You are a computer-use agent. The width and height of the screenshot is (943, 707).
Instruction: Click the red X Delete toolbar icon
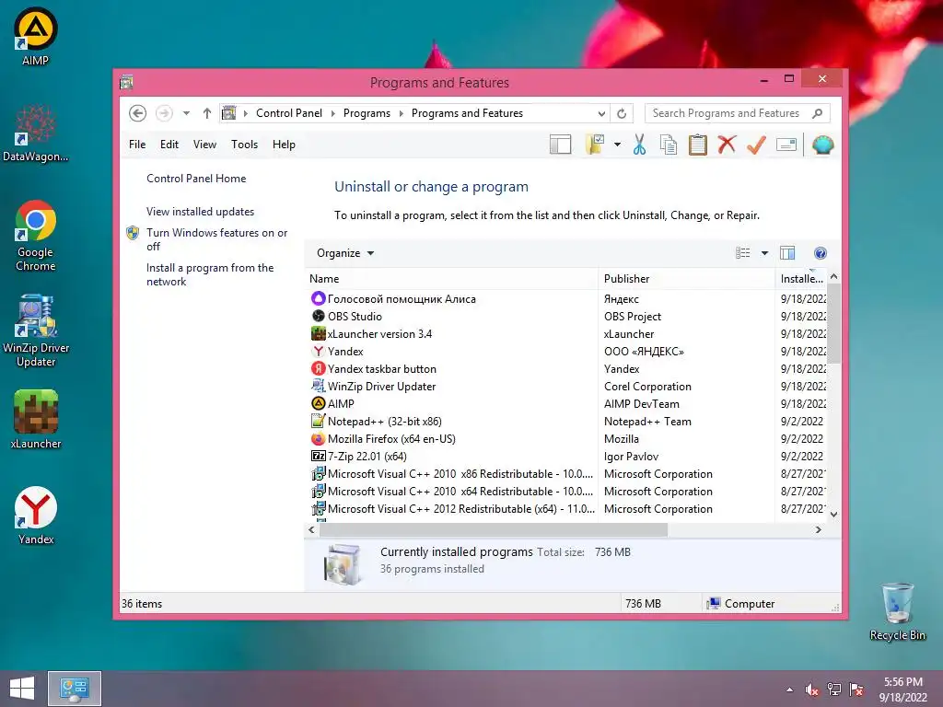click(727, 145)
